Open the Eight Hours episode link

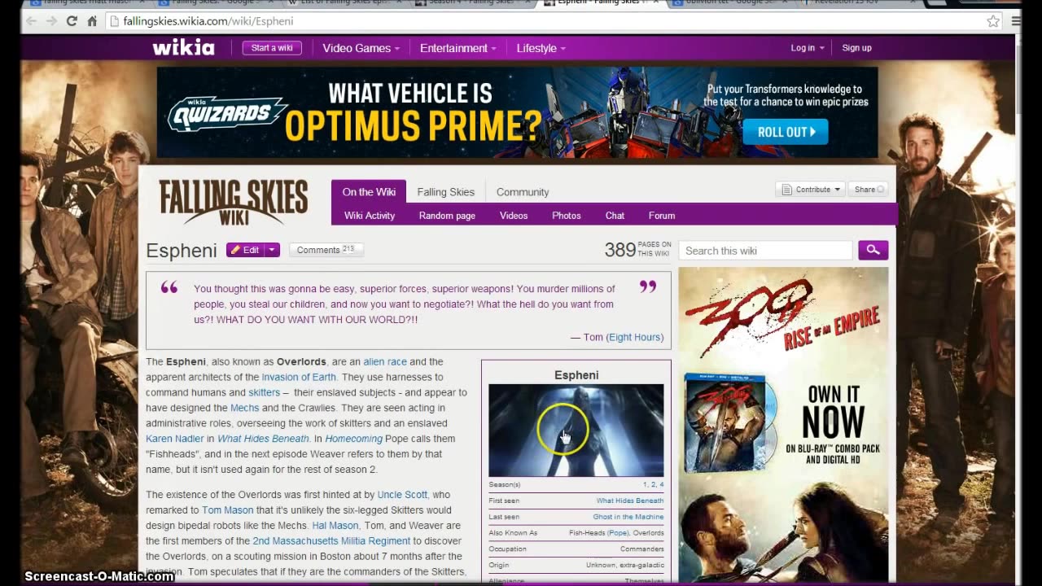(x=636, y=337)
